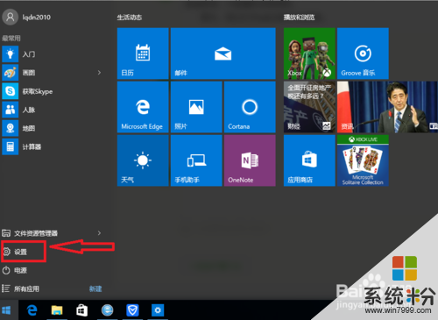Image resolution: width=438 pixels, height=320 pixels.
Task: Open Internet Explorer from the taskbar
Action: (x=107, y=310)
